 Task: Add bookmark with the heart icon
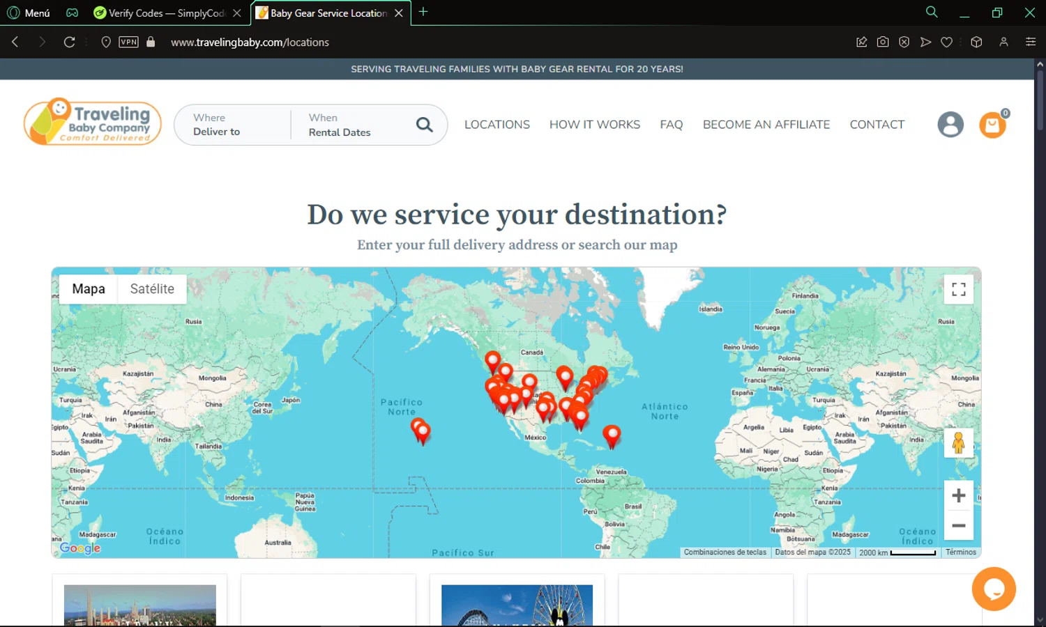click(x=946, y=42)
